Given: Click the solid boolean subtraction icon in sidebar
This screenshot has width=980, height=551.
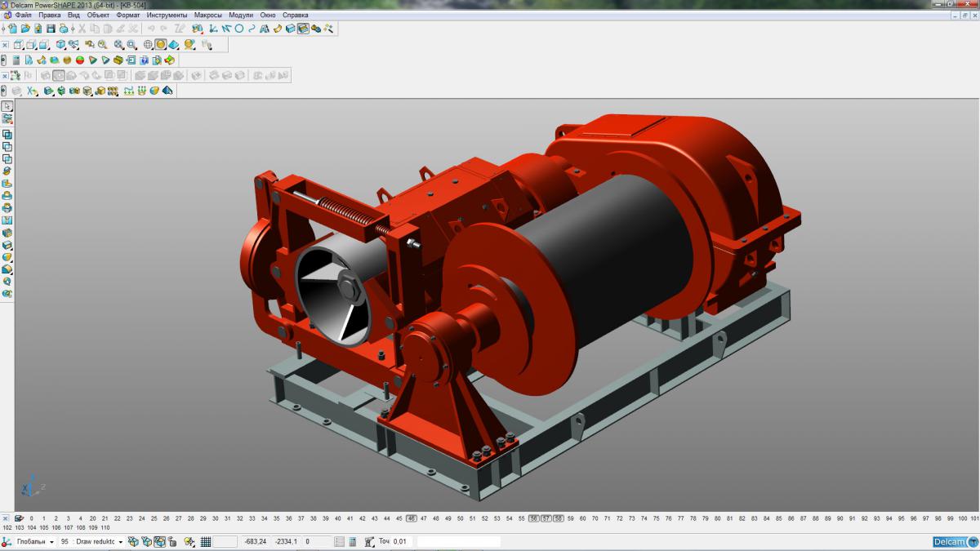Looking at the screenshot, I should point(7,146).
